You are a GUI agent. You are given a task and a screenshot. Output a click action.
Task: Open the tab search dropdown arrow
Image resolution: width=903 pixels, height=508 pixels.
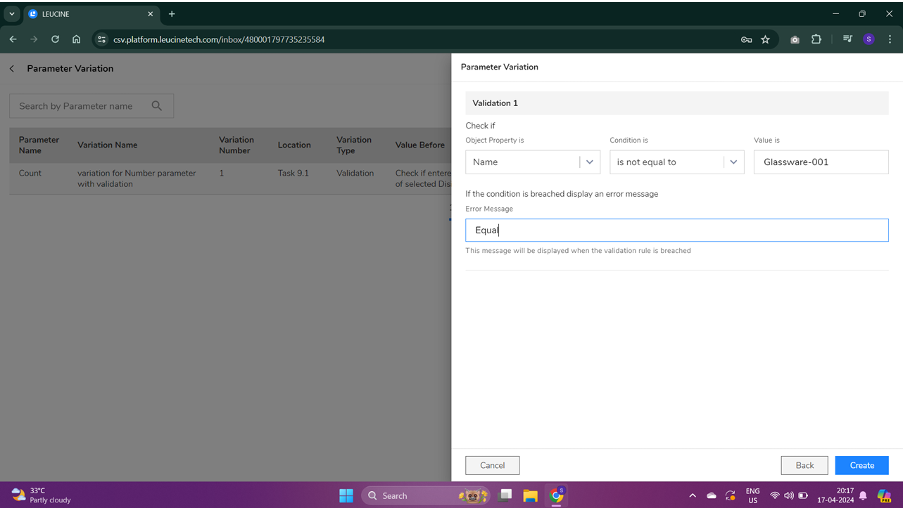tap(12, 14)
